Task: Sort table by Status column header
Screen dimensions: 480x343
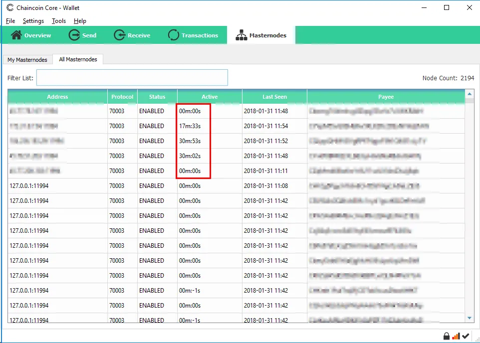Action: click(157, 97)
